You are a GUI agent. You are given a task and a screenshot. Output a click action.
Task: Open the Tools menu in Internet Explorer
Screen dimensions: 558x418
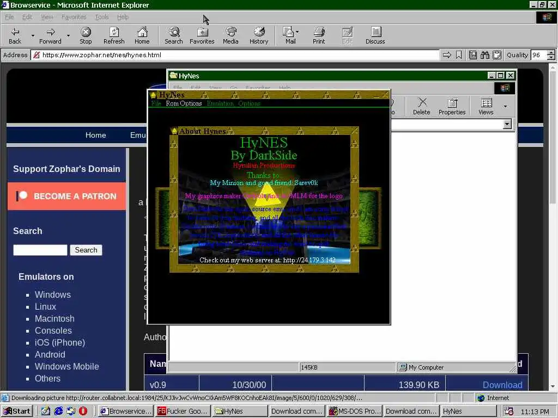(102, 17)
